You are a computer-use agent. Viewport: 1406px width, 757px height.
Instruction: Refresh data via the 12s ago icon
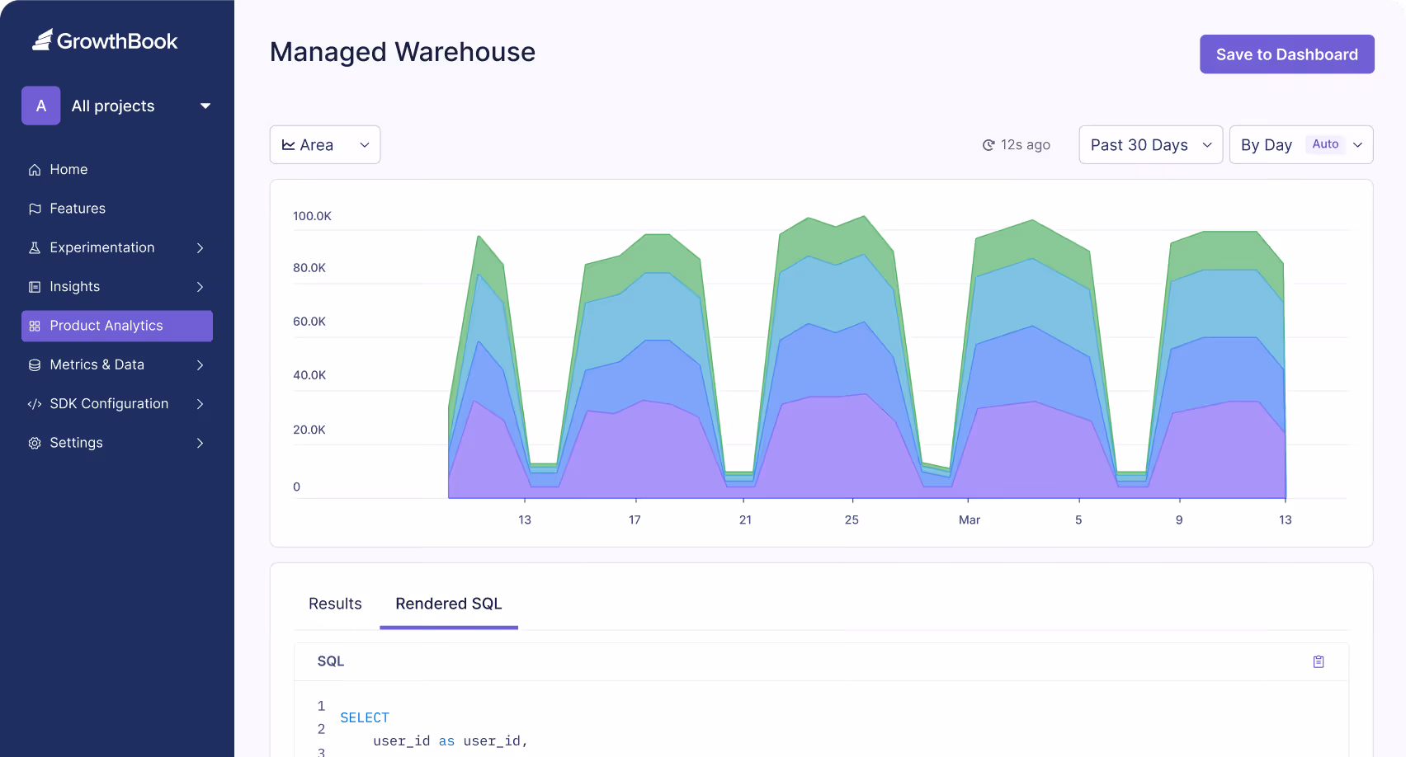coord(988,144)
